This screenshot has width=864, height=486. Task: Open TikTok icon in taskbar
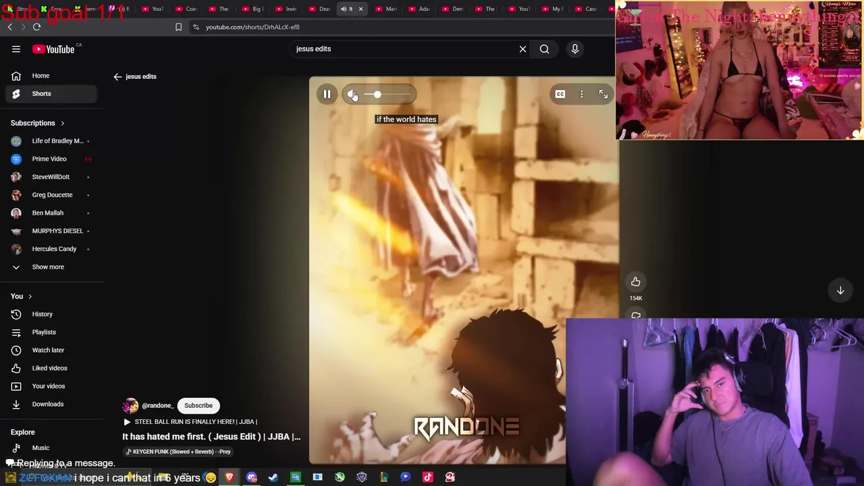tap(427, 477)
